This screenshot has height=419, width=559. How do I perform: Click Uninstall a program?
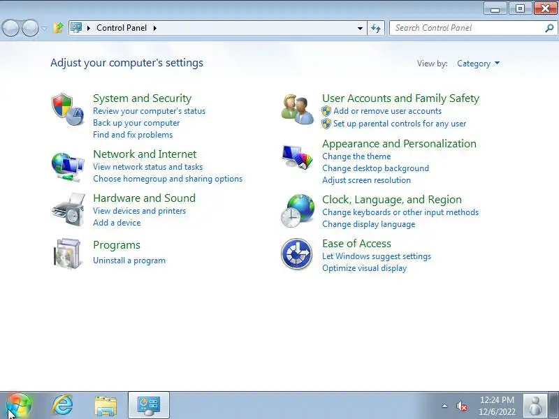pos(129,260)
